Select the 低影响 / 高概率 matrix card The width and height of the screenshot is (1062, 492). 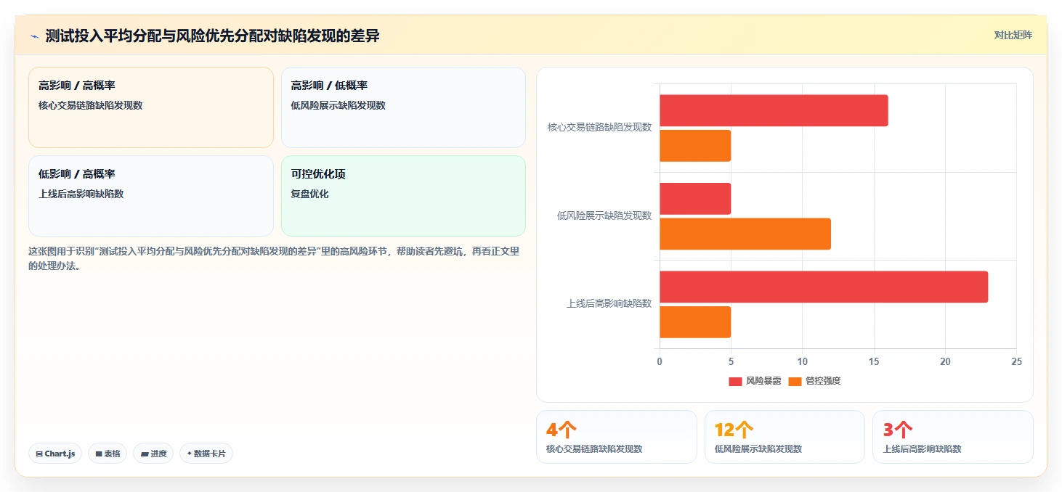tap(151, 196)
